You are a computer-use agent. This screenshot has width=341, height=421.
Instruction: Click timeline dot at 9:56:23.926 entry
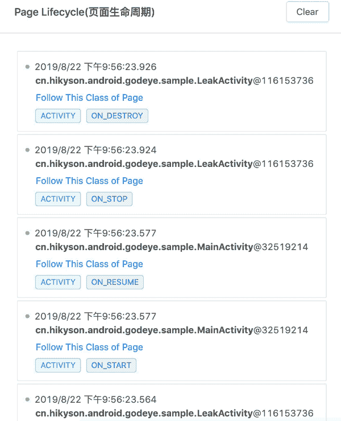tap(27, 67)
